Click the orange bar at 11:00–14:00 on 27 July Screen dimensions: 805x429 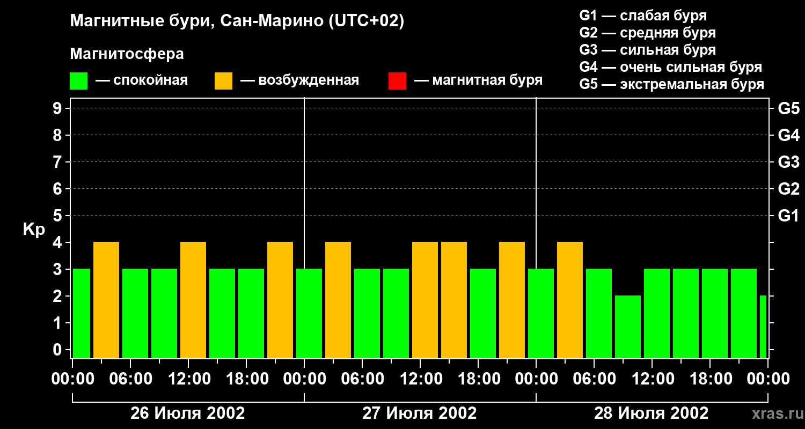[x=425, y=300]
